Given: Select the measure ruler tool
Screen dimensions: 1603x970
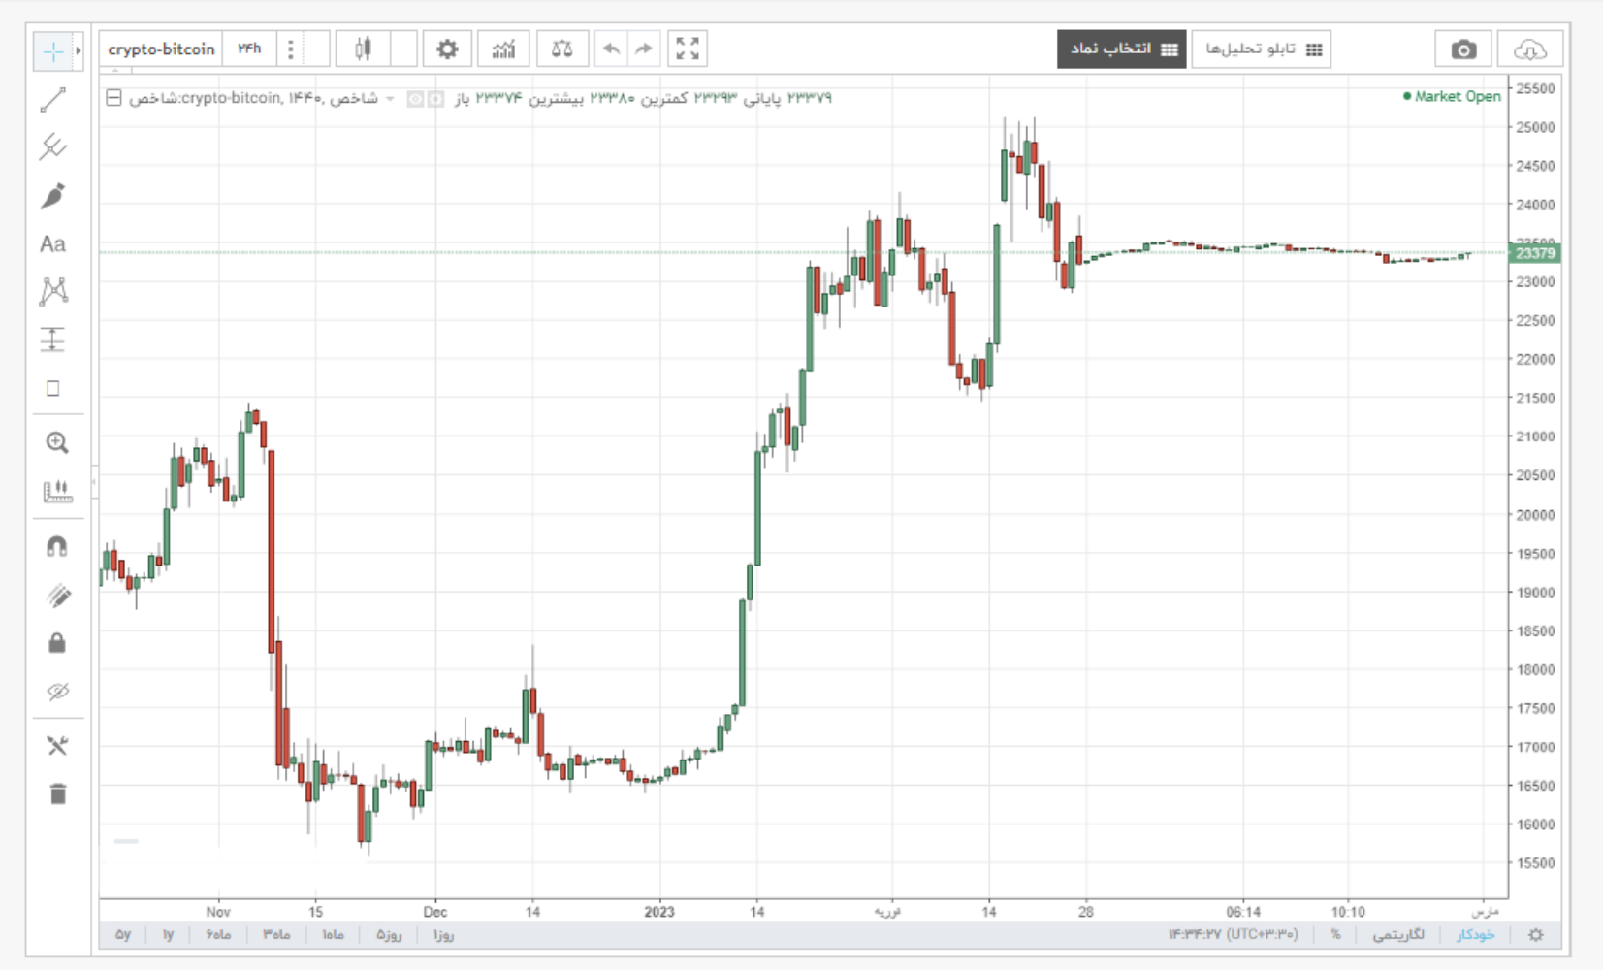Looking at the screenshot, I should click(57, 492).
